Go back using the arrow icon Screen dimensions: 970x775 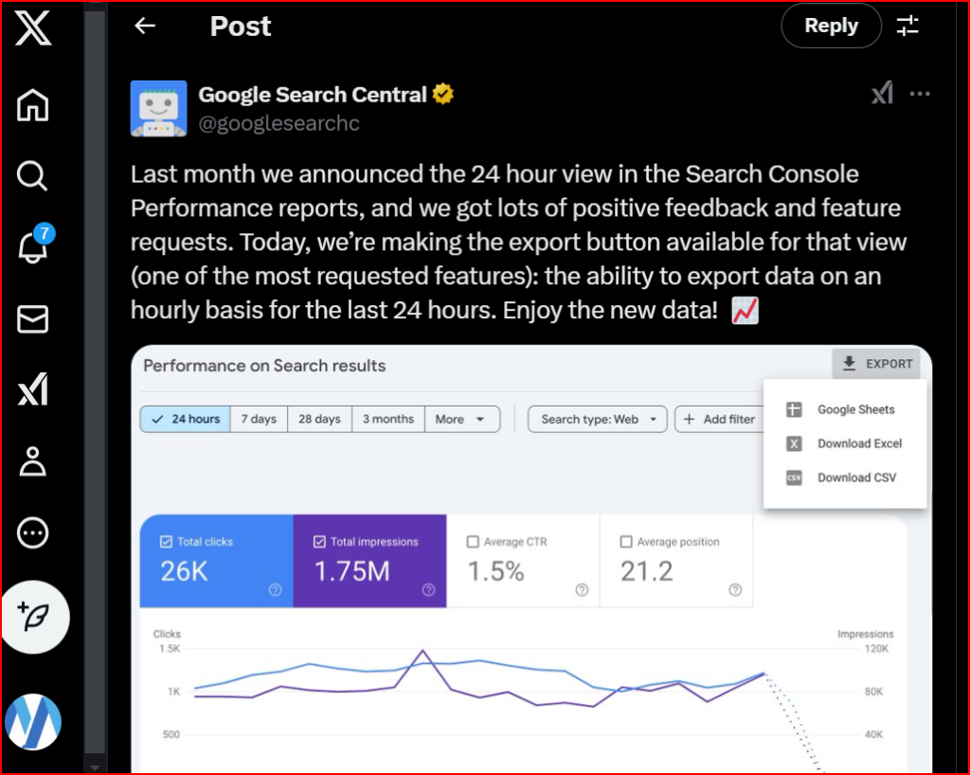[x=145, y=26]
